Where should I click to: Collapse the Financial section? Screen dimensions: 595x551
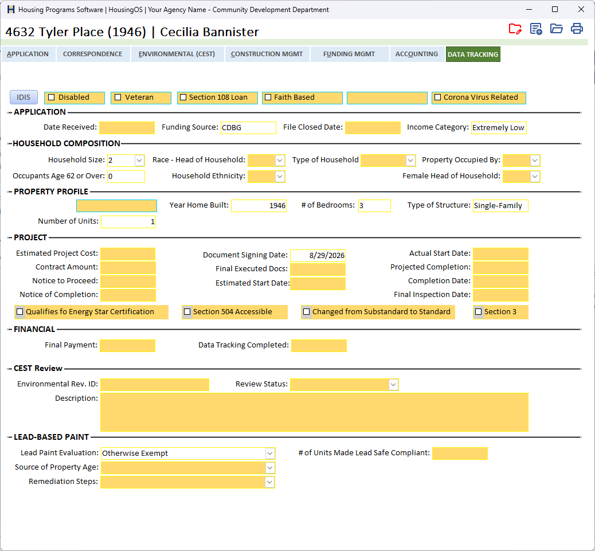10,330
